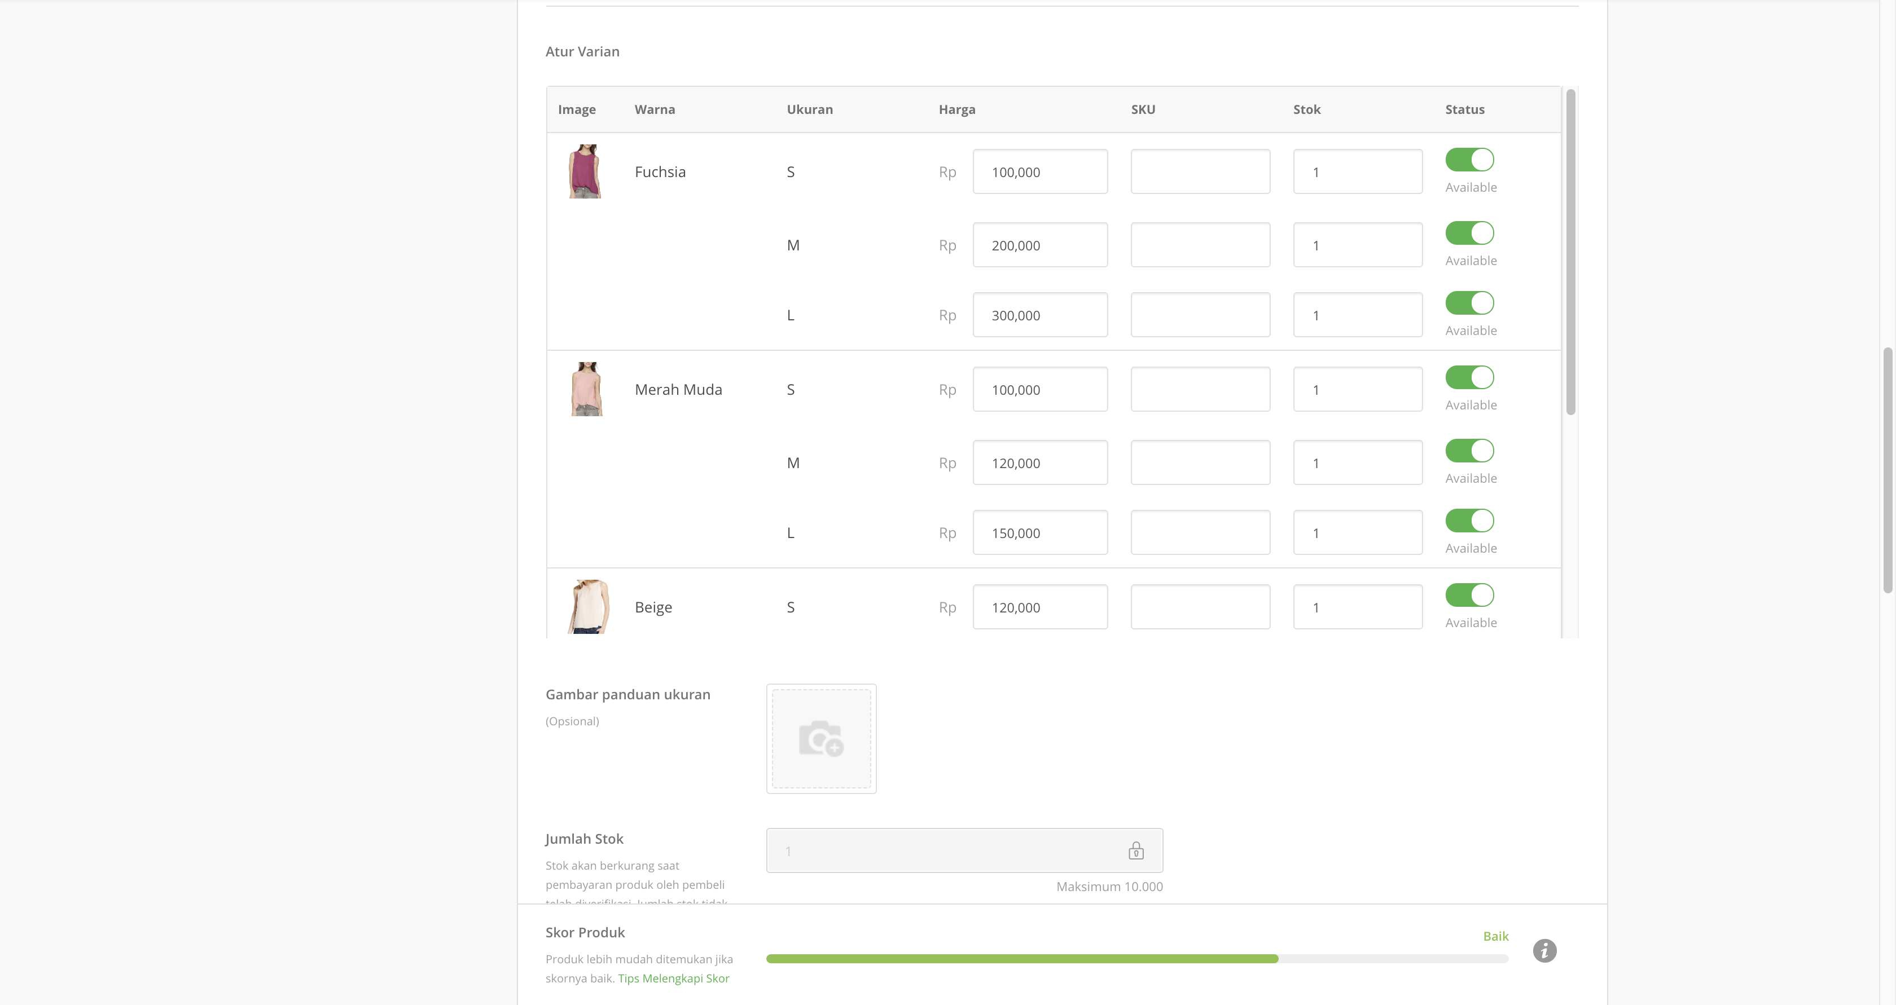Click the locked Jumlah Stok input
The width and height of the screenshot is (1896, 1005).
coord(964,850)
